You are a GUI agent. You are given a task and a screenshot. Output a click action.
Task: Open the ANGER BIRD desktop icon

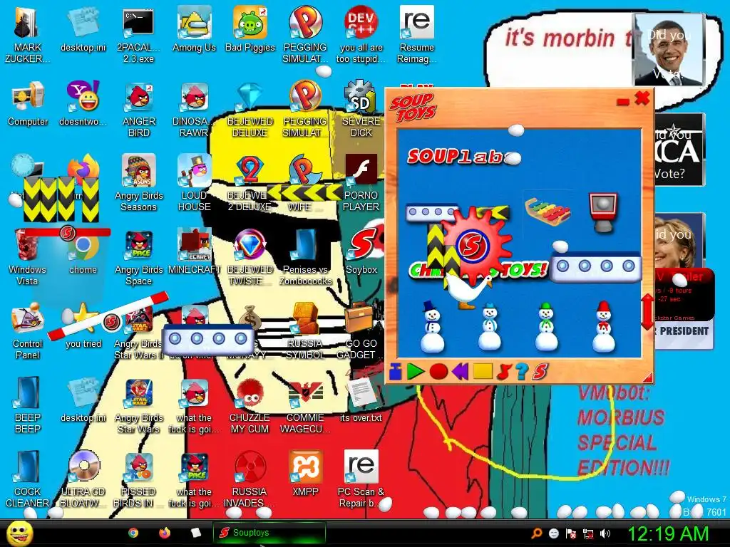tap(139, 109)
